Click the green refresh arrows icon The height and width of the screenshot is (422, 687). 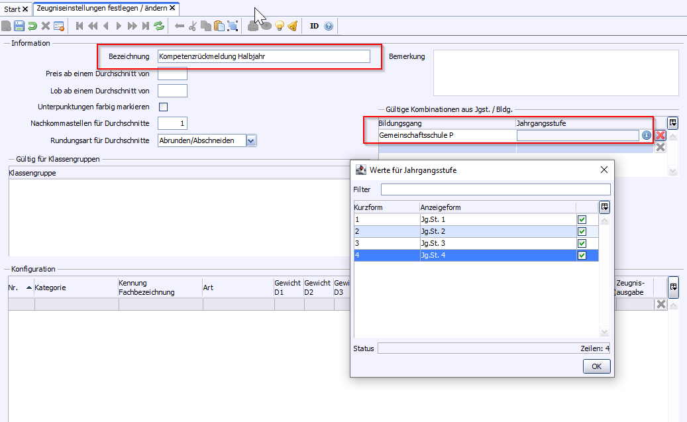[x=159, y=26]
